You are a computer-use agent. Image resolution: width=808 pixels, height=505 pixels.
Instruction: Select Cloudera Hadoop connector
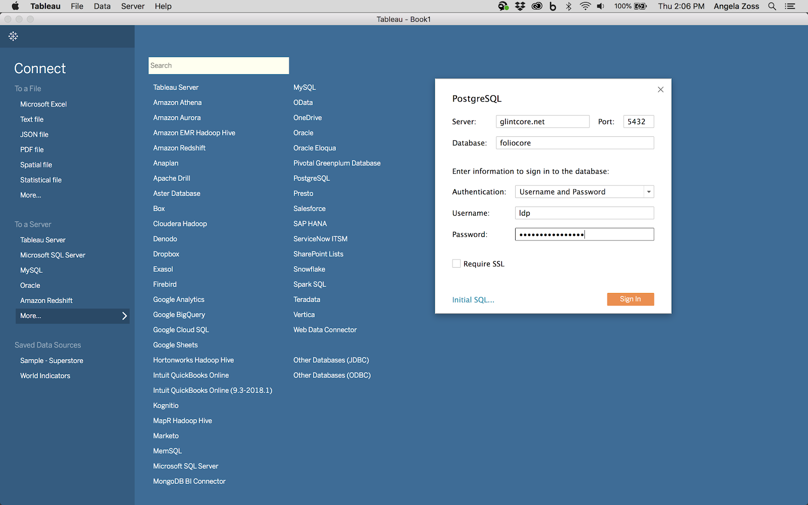[180, 224]
